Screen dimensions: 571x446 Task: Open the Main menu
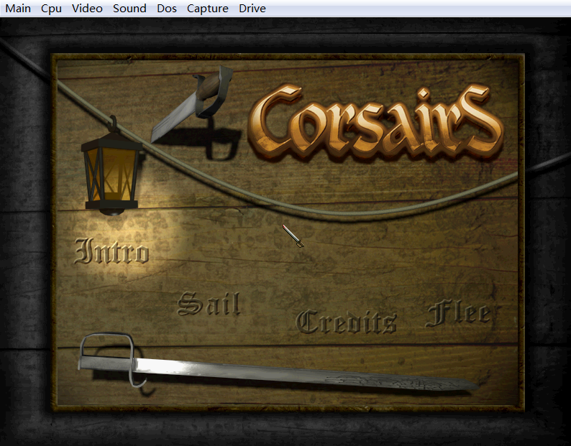[x=18, y=9]
